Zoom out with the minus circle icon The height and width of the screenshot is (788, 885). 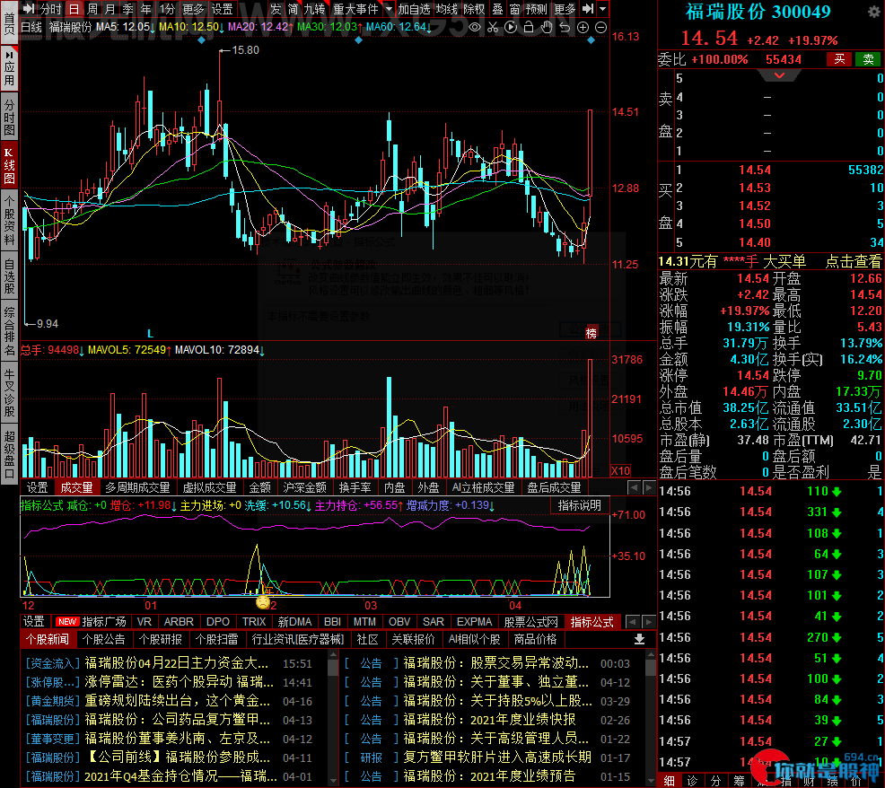pos(601,27)
